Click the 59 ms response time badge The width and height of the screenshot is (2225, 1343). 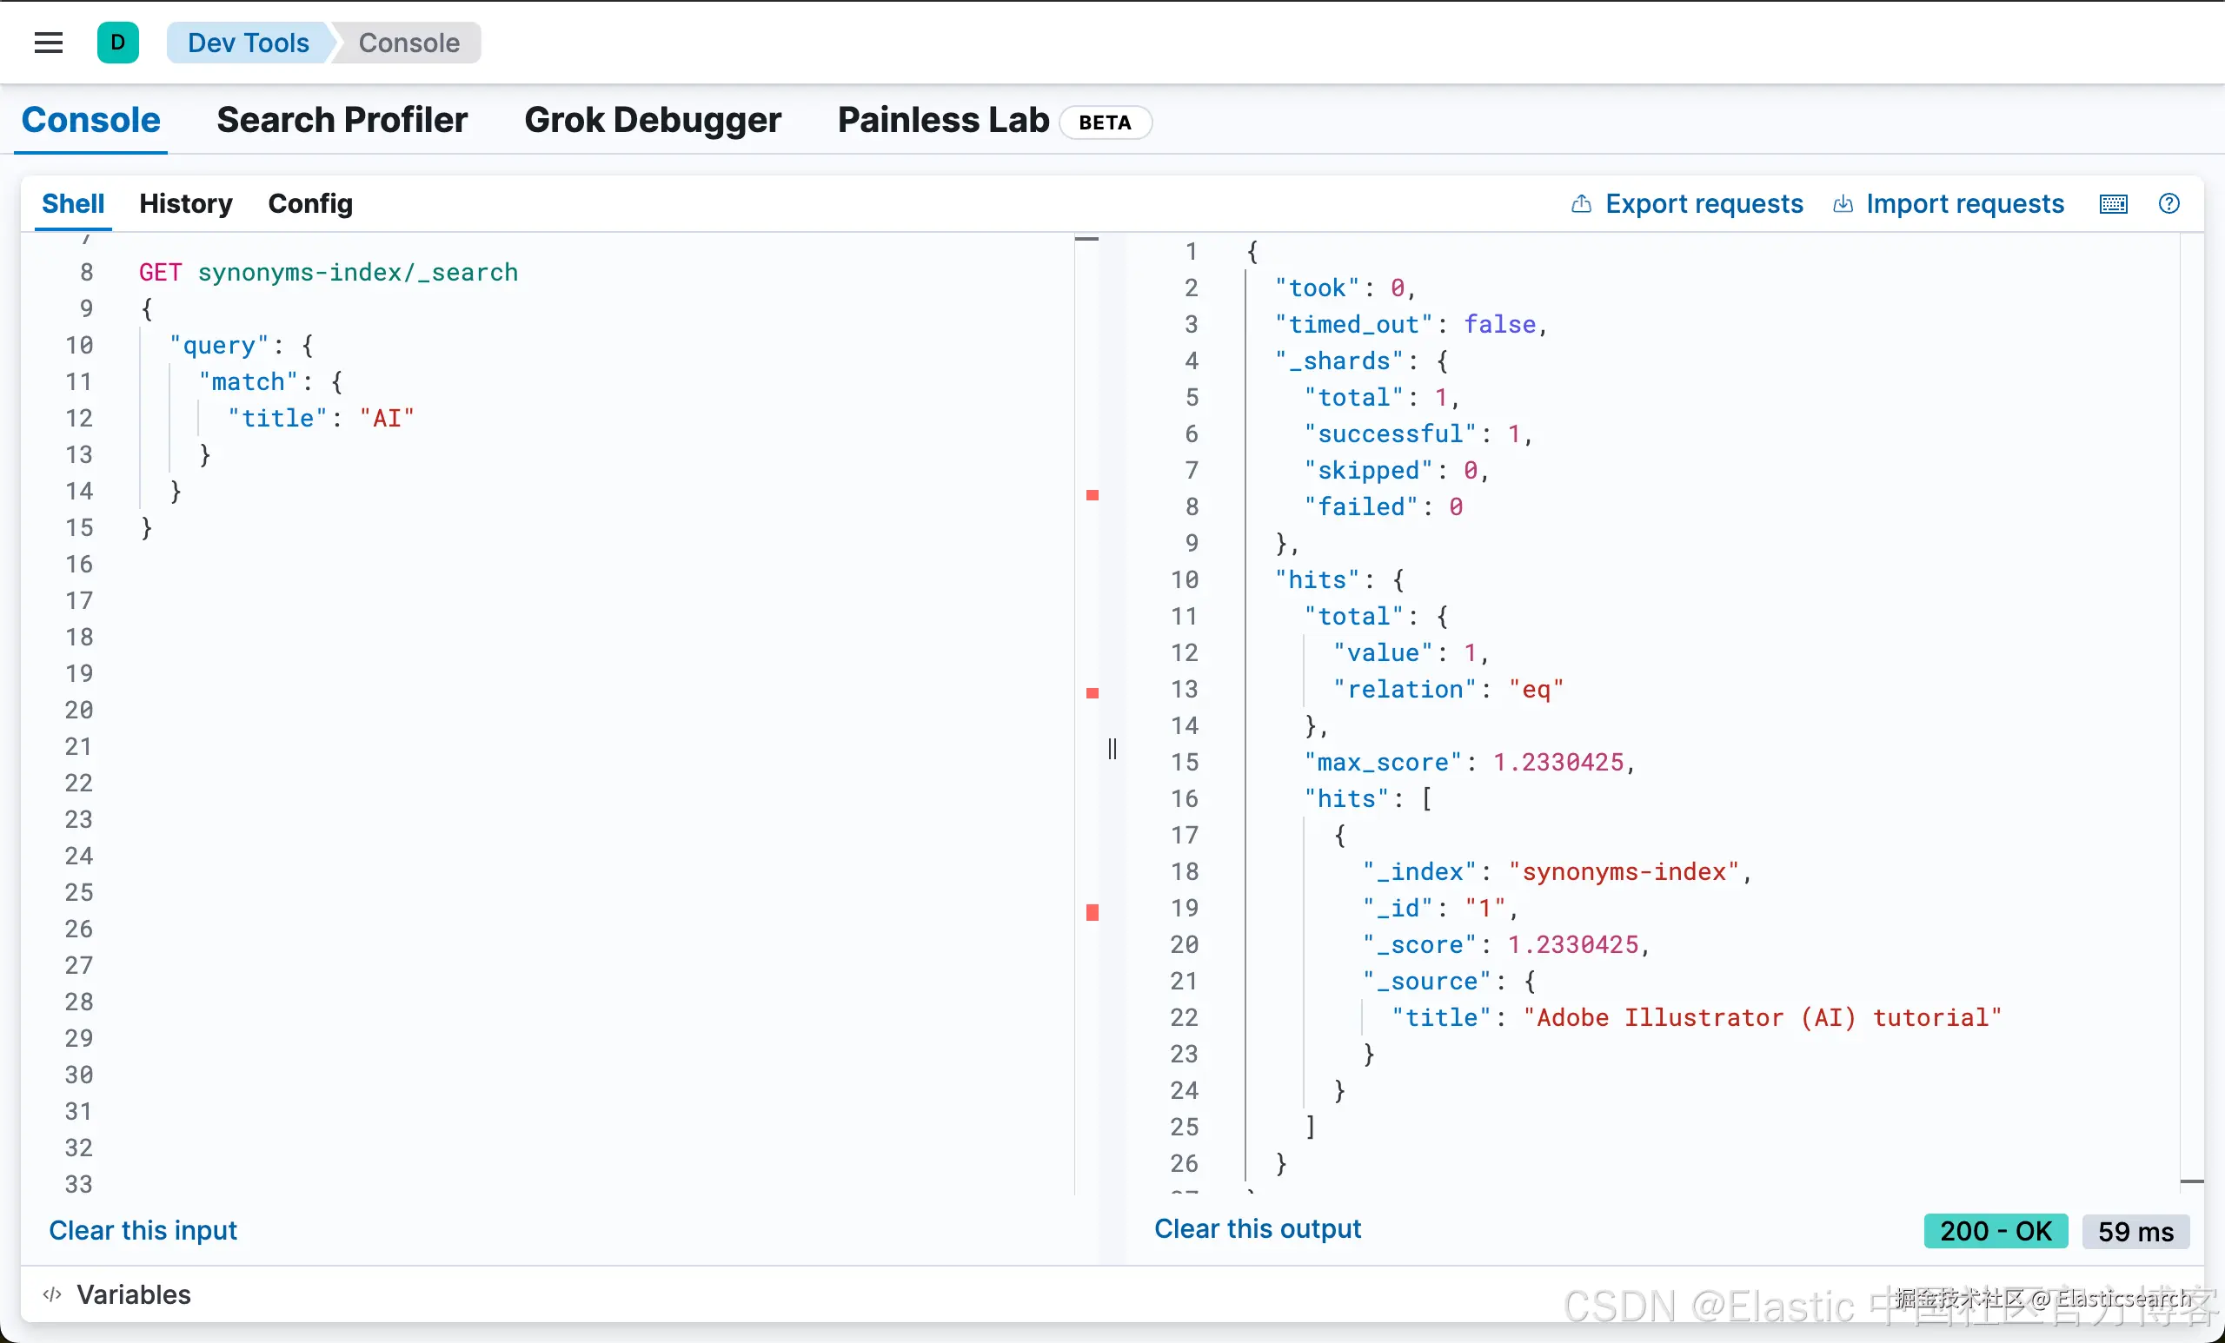pyautogui.click(x=2135, y=1231)
